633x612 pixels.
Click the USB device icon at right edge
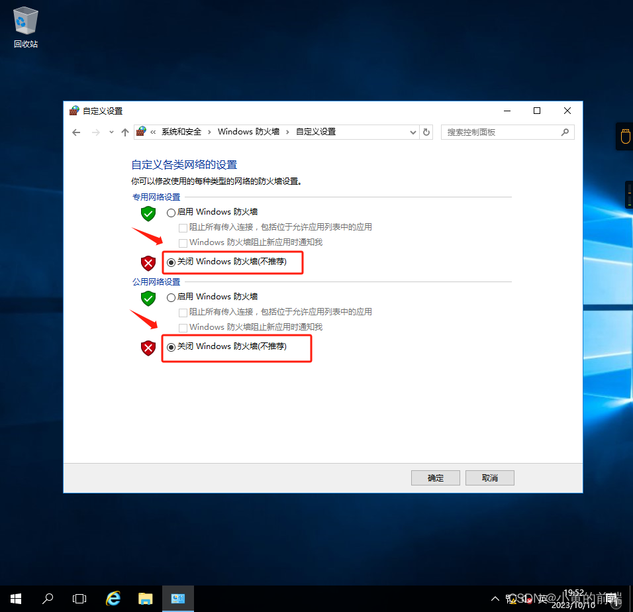[x=625, y=136]
